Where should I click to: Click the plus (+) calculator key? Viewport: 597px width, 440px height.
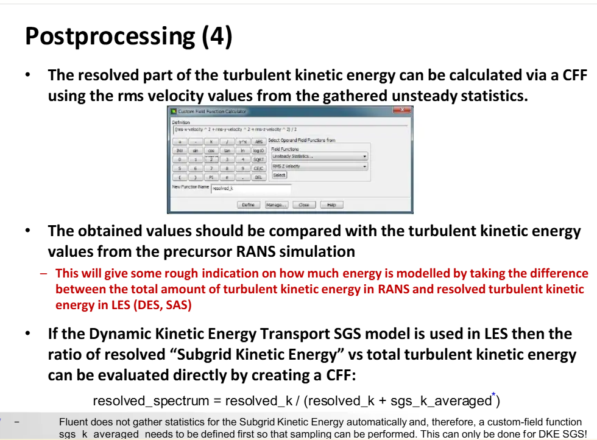(180, 141)
